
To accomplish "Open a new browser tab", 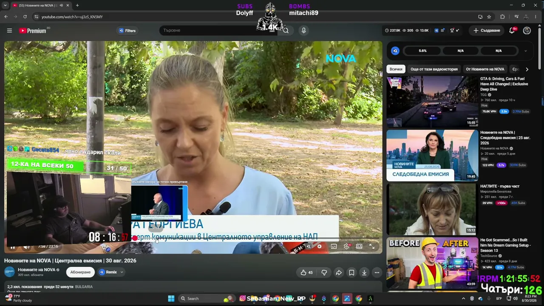I will pyautogui.click(x=77, y=6).
